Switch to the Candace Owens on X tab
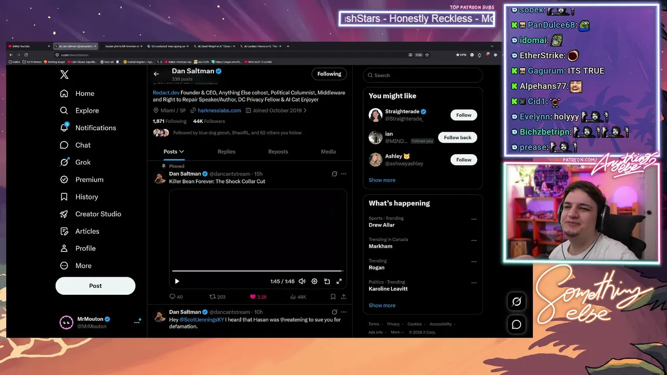The width and height of the screenshot is (667, 375). 260,46
